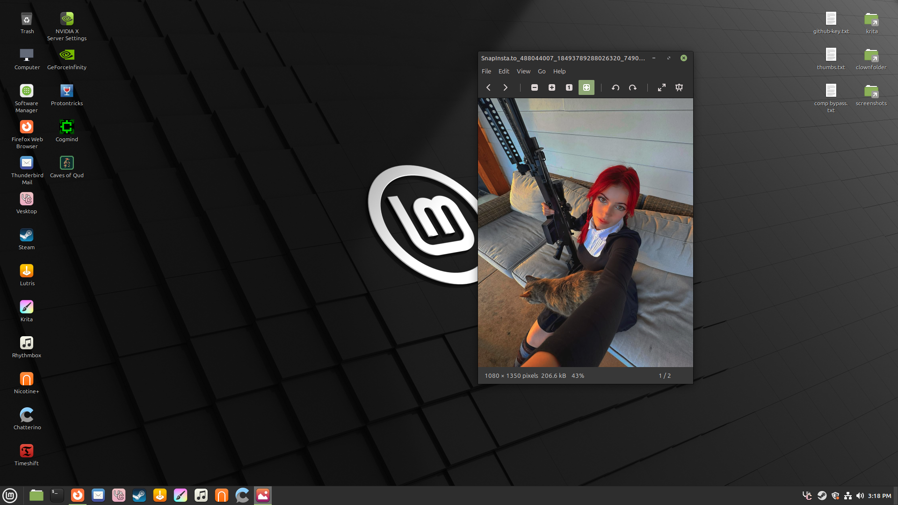Click image viewer taskbar window button
This screenshot has height=505, width=898.
[x=263, y=495]
